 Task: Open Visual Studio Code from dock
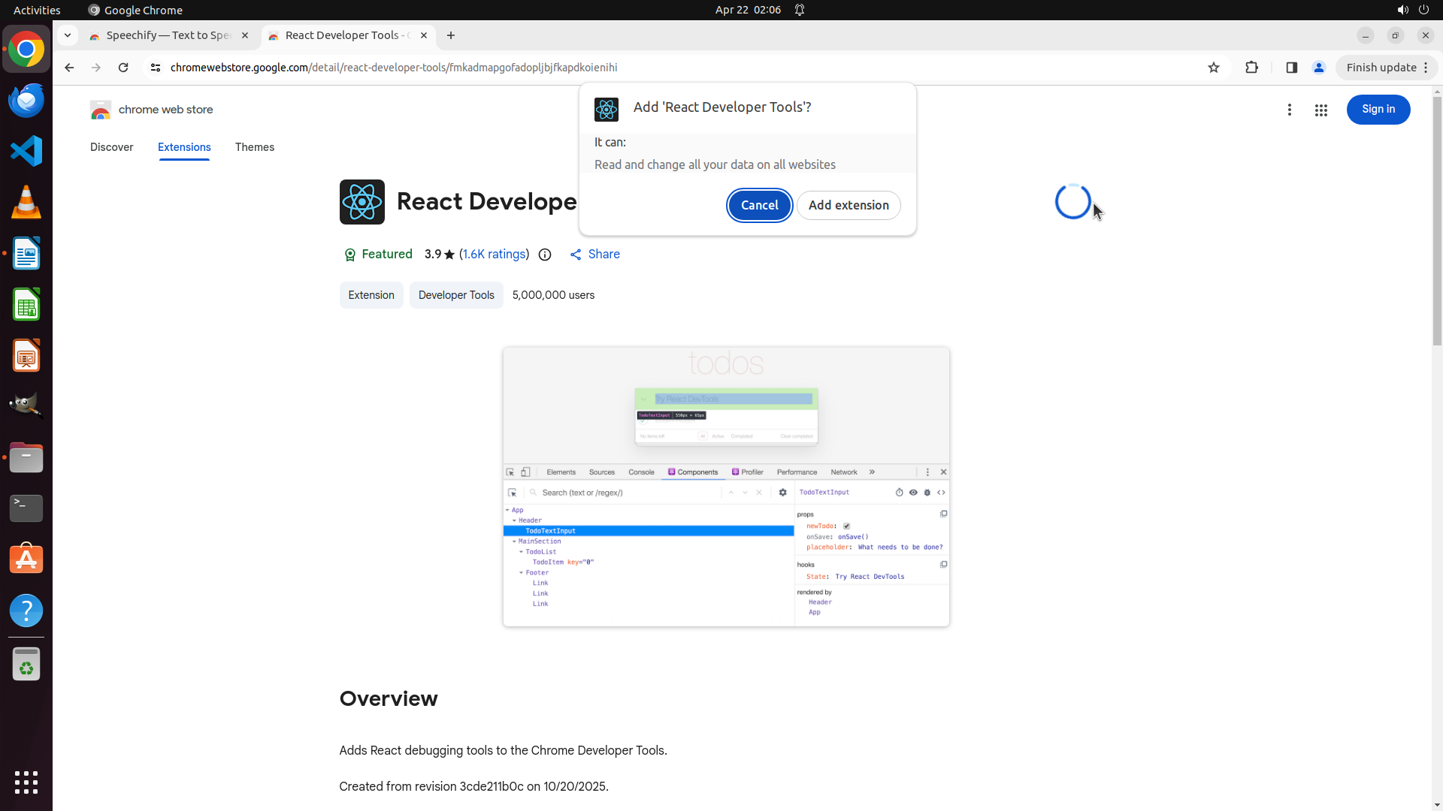[26, 151]
